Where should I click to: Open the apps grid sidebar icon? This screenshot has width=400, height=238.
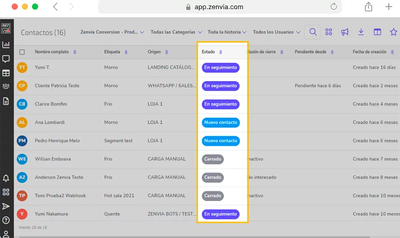point(6,192)
